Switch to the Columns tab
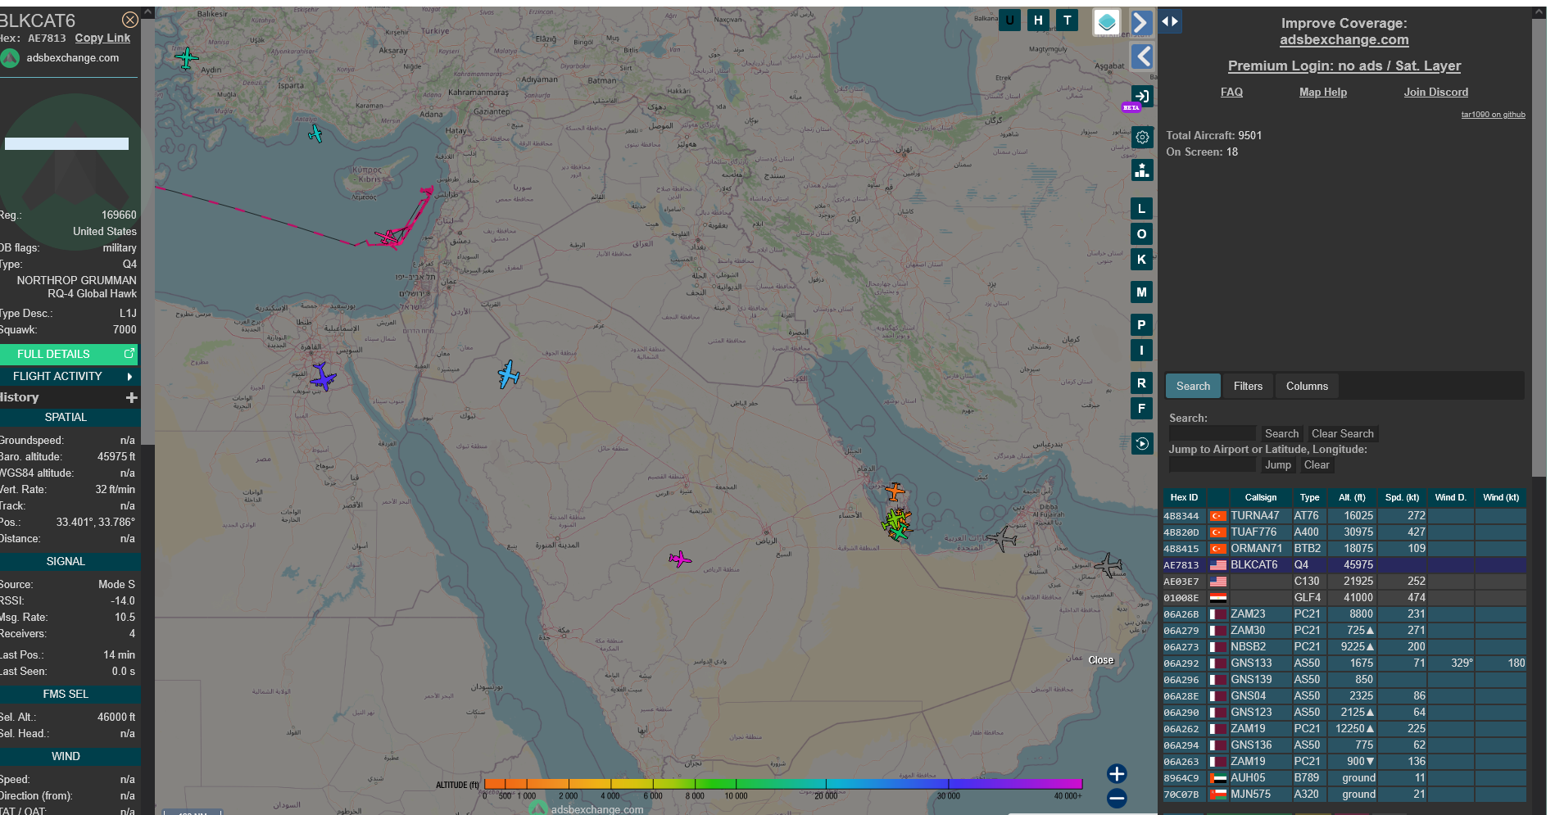 click(1307, 386)
